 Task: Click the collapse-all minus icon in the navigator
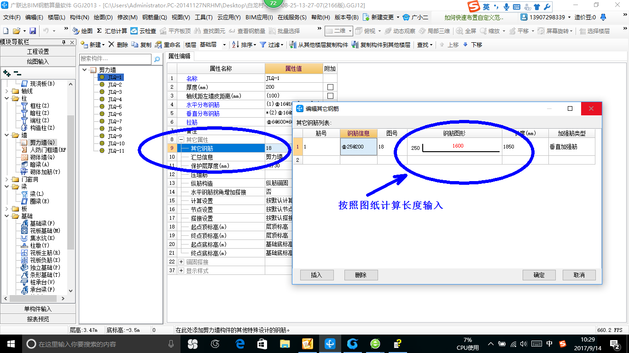pyautogui.click(x=17, y=73)
